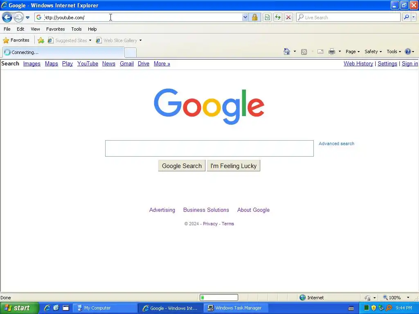419x314 pixels.
Task: Switch to My Computer taskbar window
Action: 105,308
